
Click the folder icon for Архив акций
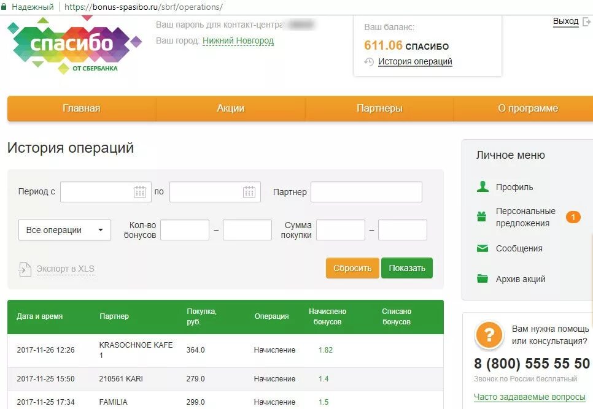pyautogui.click(x=483, y=279)
